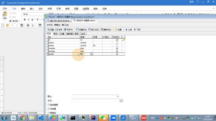
Task: Open IntelliJ IDEA from the taskbar
Action: pyautogui.click(x=93, y=118)
